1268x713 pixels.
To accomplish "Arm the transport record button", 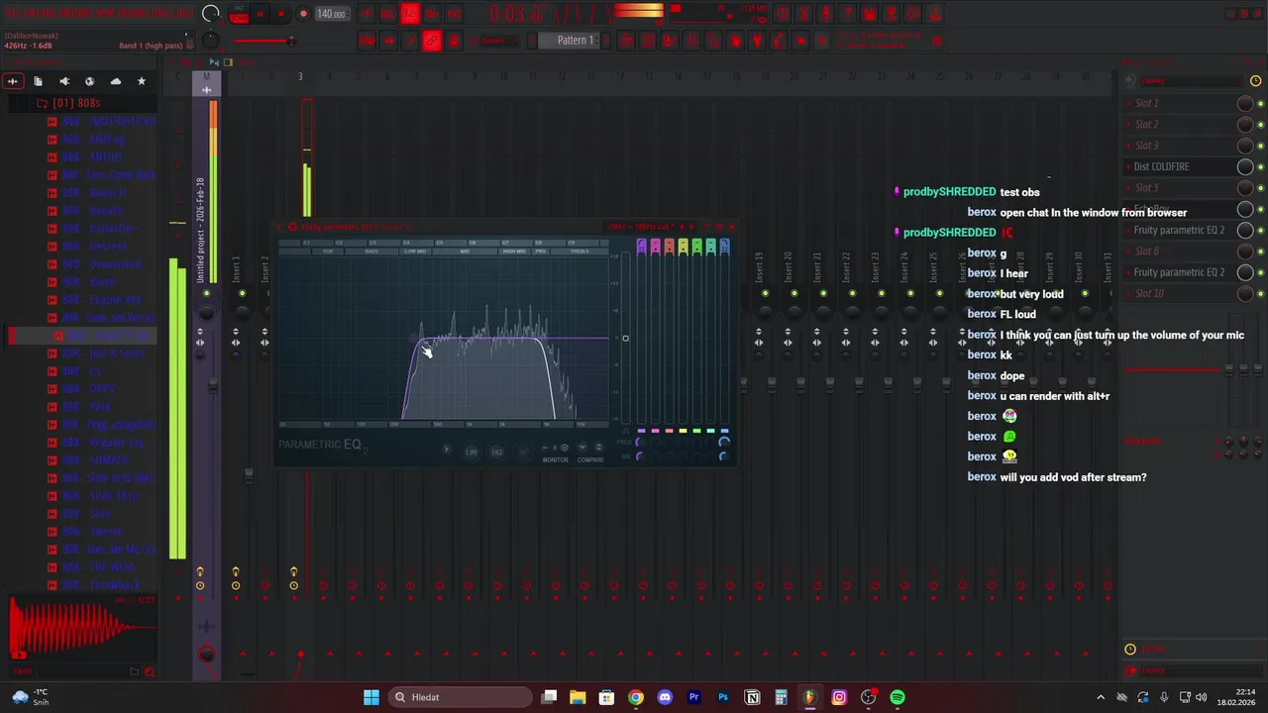I will 303,14.
